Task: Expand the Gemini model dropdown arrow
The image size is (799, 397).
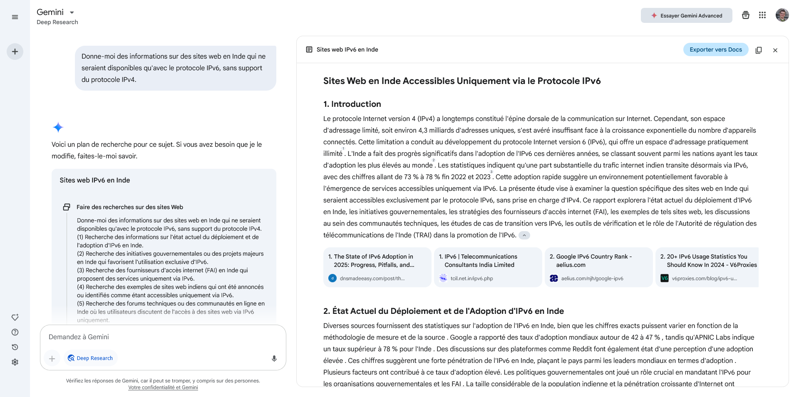Action: click(x=72, y=12)
